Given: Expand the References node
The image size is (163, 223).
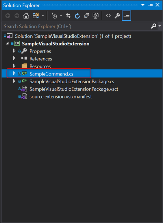Looking at the screenshot, I should (14, 58).
